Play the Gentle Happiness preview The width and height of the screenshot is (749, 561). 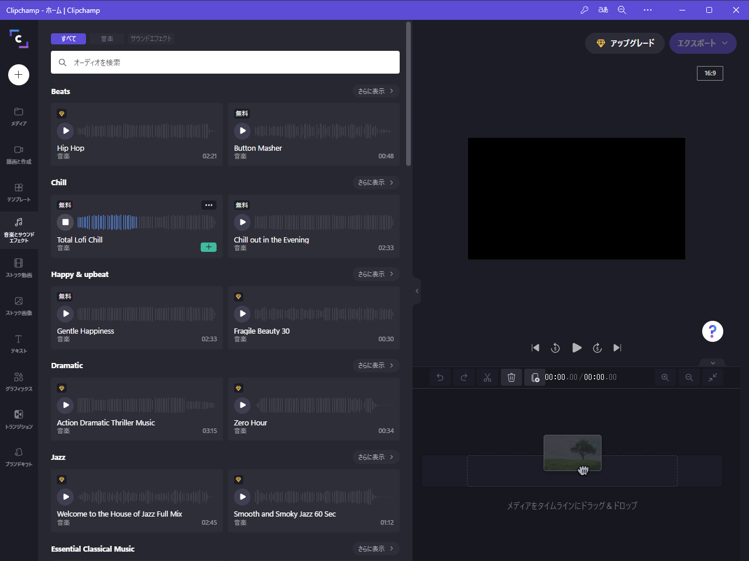coord(66,314)
